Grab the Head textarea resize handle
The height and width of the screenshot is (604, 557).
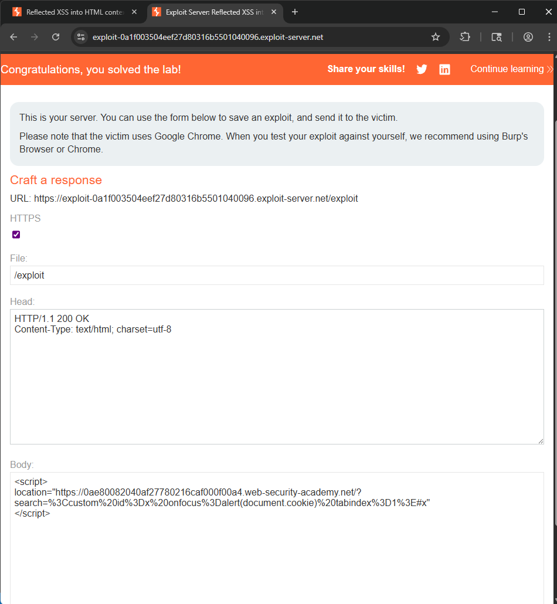click(541, 441)
